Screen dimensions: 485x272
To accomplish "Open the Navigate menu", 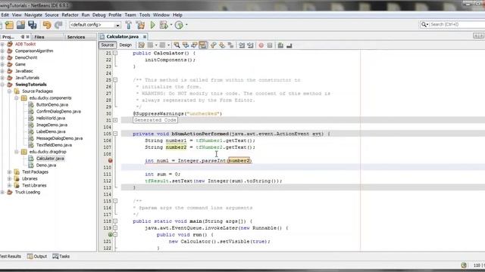I will 33,15.
